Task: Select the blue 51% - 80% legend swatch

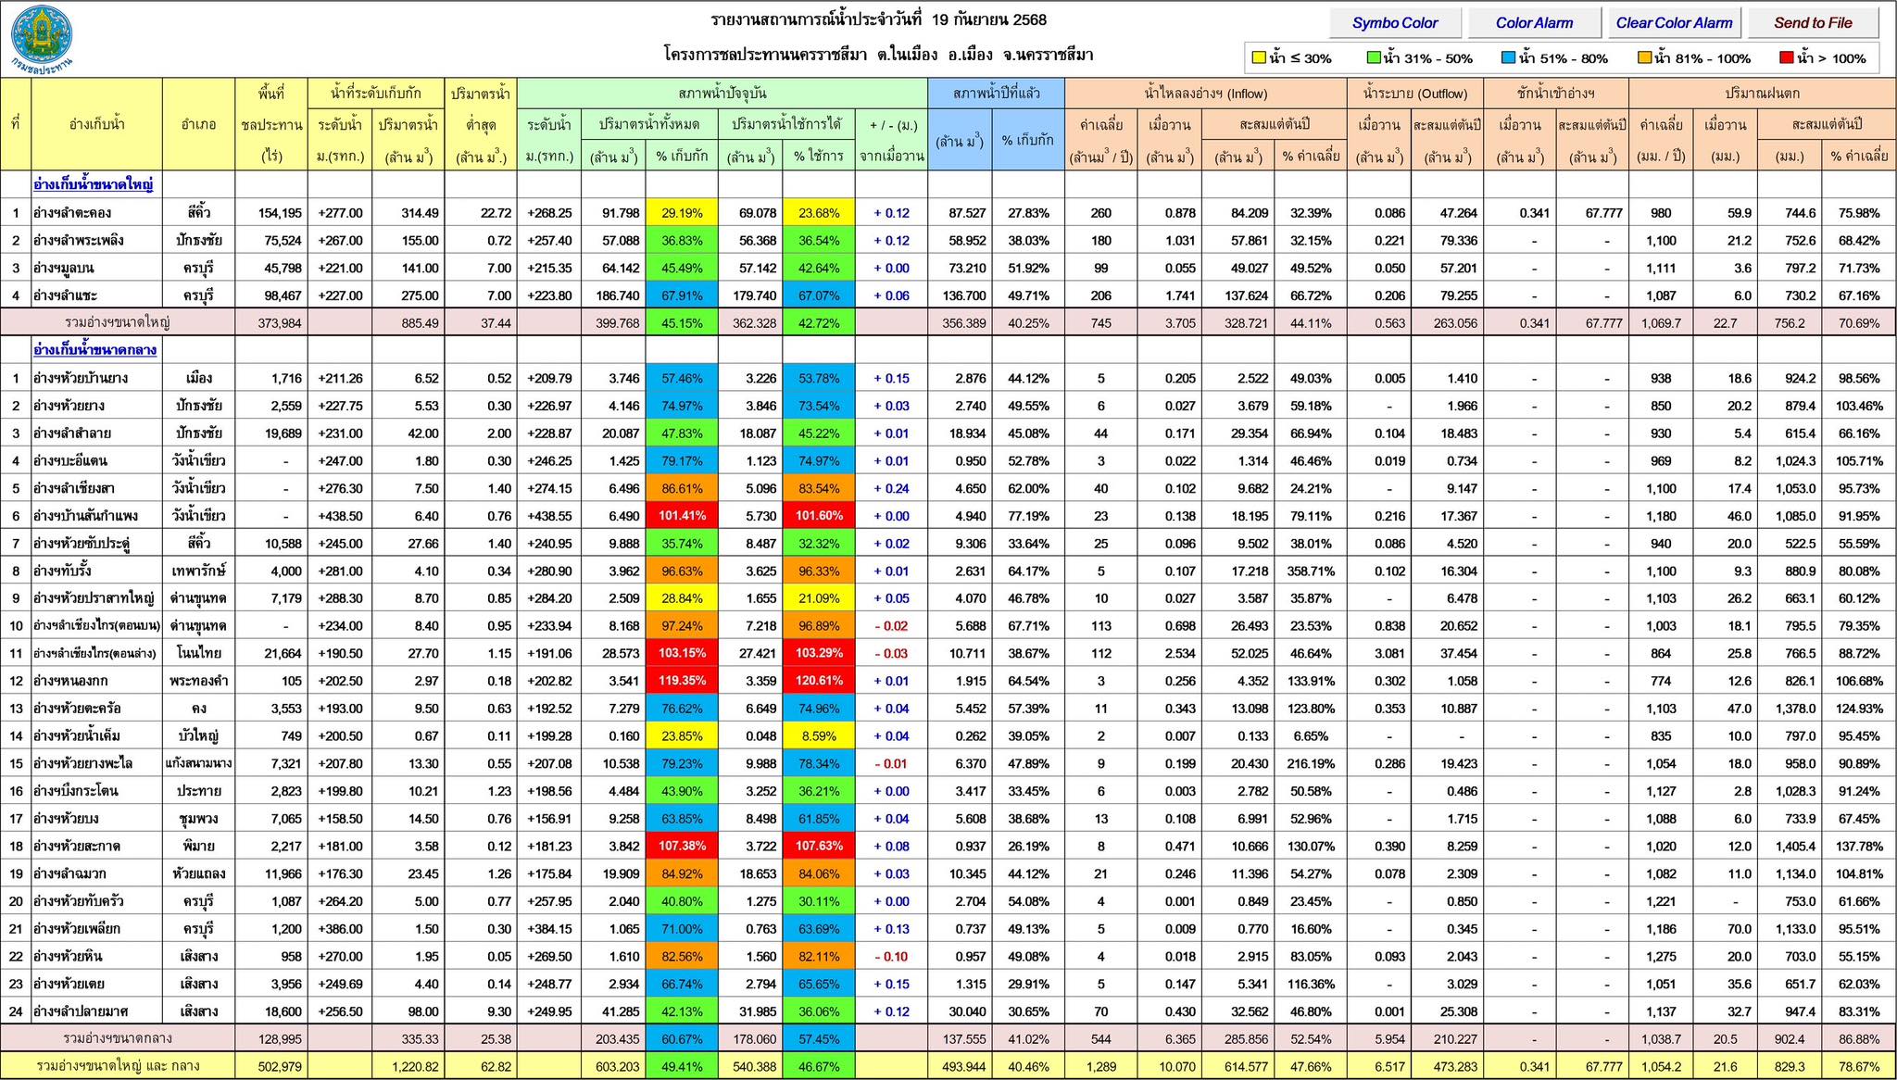Action: click(x=1508, y=58)
